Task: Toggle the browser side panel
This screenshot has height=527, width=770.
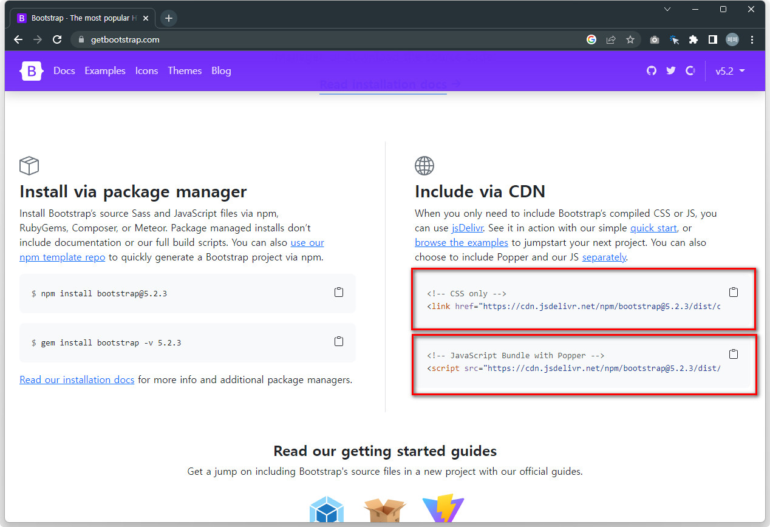Action: (x=713, y=39)
